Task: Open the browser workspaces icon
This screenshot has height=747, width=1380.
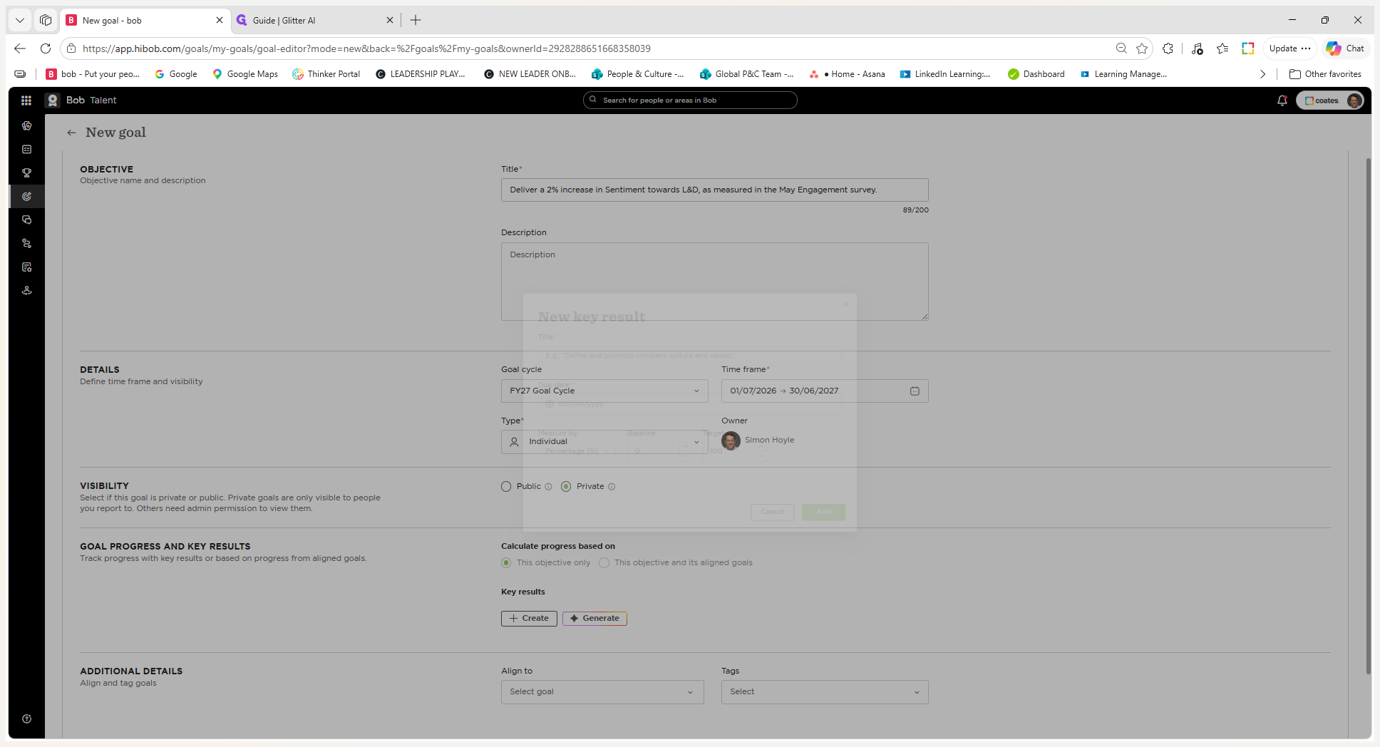Action: coord(46,20)
